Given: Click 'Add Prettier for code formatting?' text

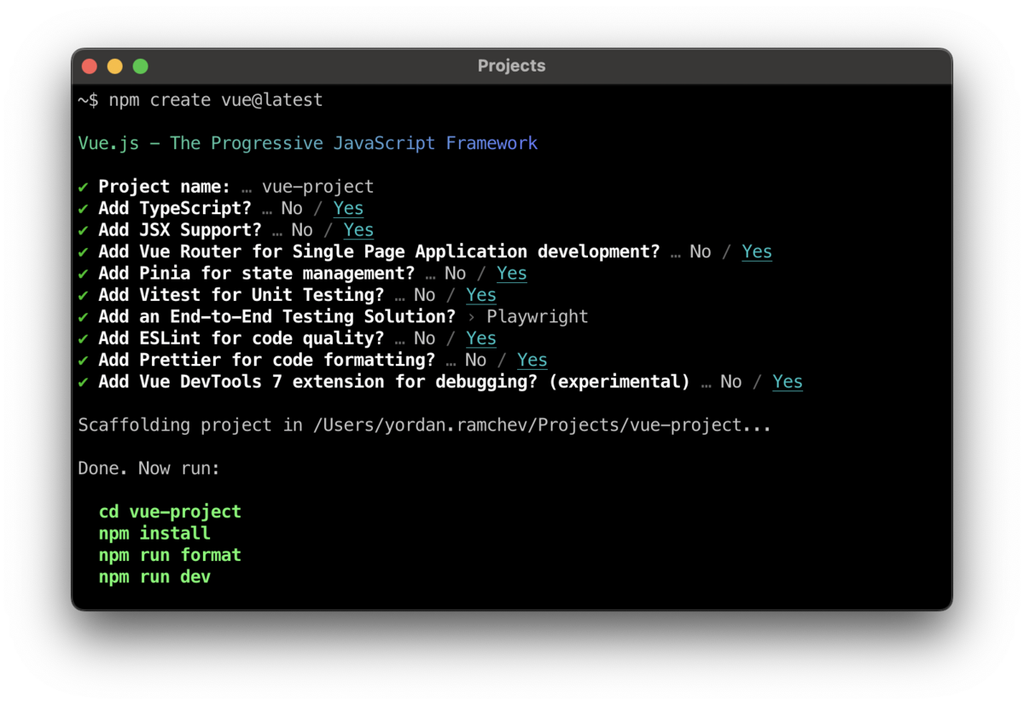Looking at the screenshot, I should (x=266, y=361).
